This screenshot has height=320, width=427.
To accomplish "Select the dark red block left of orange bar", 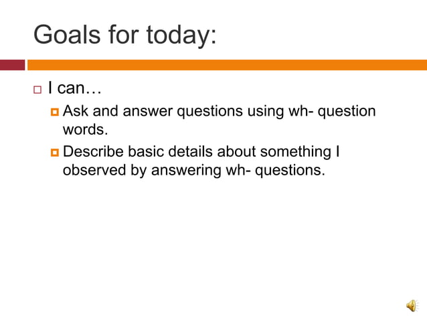I will (x=11, y=65).
